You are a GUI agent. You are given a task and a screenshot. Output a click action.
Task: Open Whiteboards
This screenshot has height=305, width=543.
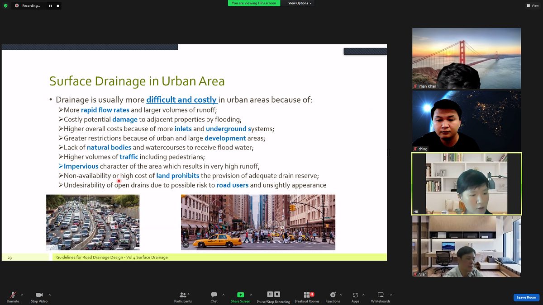click(381, 297)
